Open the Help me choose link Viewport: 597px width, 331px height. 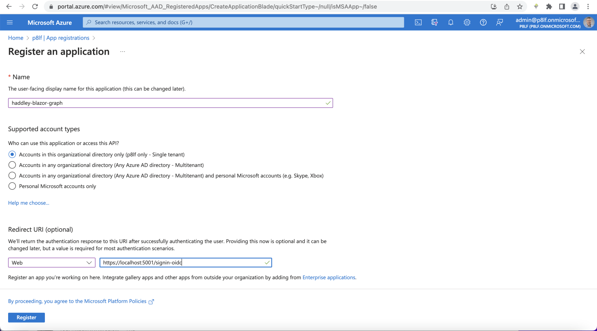[29, 203]
